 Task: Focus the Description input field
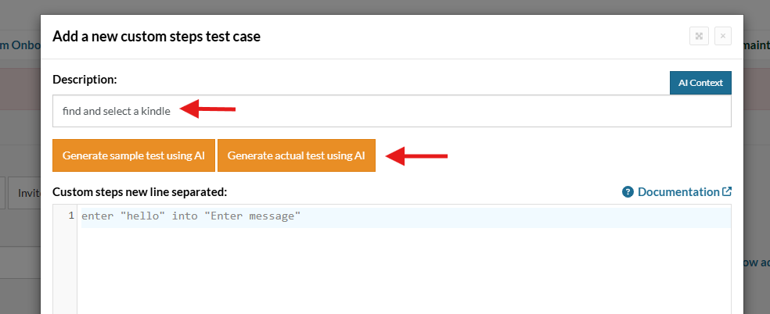click(391, 111)
